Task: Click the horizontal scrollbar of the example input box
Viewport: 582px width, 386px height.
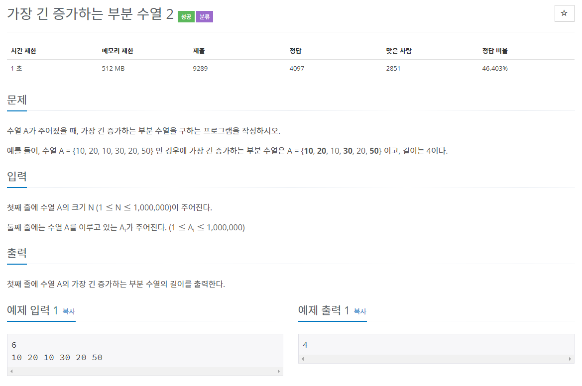Action: point(144,371)
